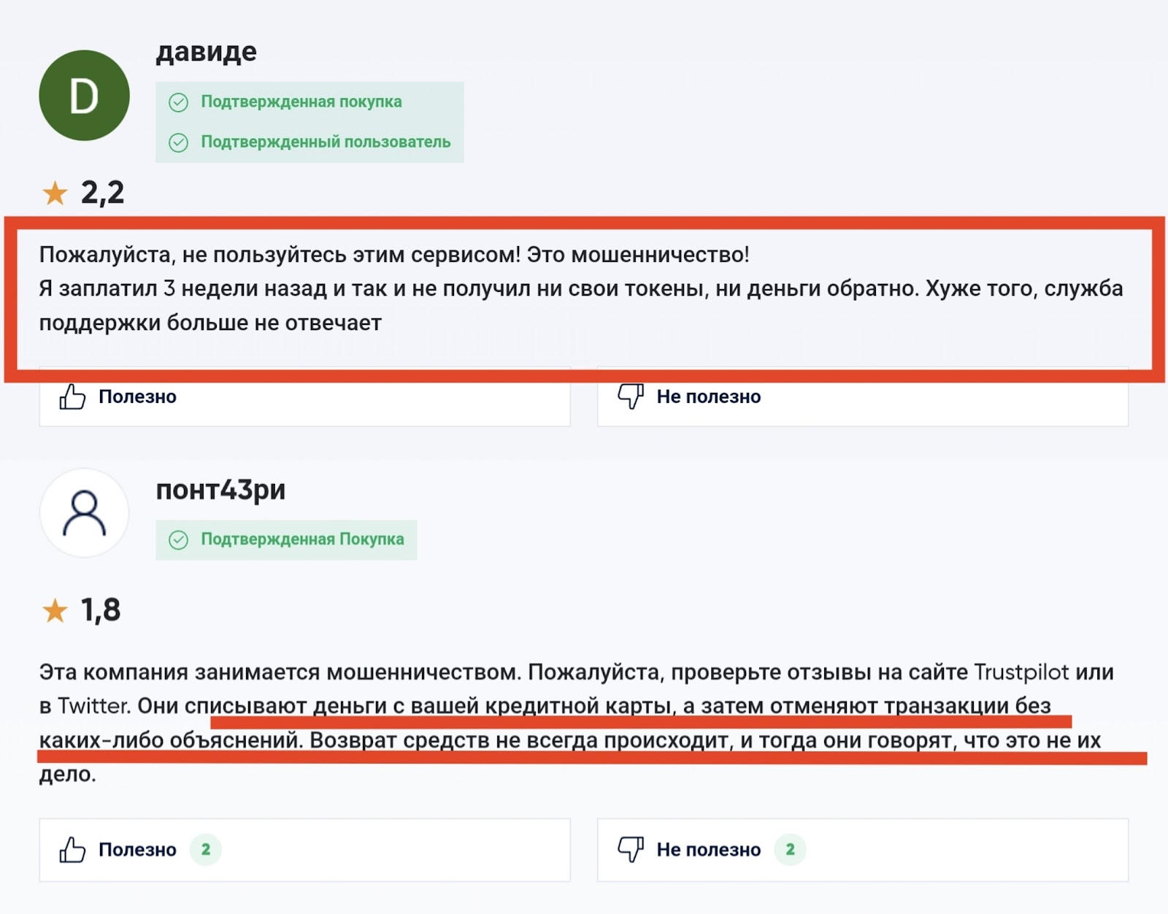Click the thumbs-up icon under понт43ри's review
This screenshot has width=1168, height=914.
72,850
